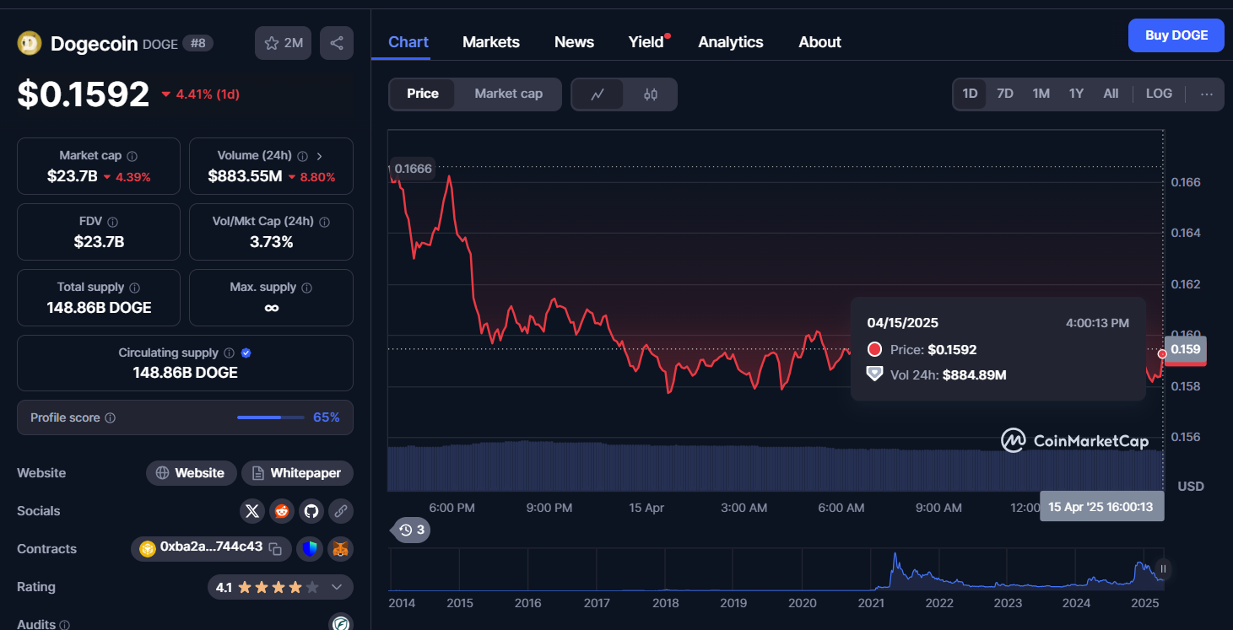This screenshot has height=630, width=1233.
Task: Switch to the Chart tab
Action: click(x=408, y=42)
